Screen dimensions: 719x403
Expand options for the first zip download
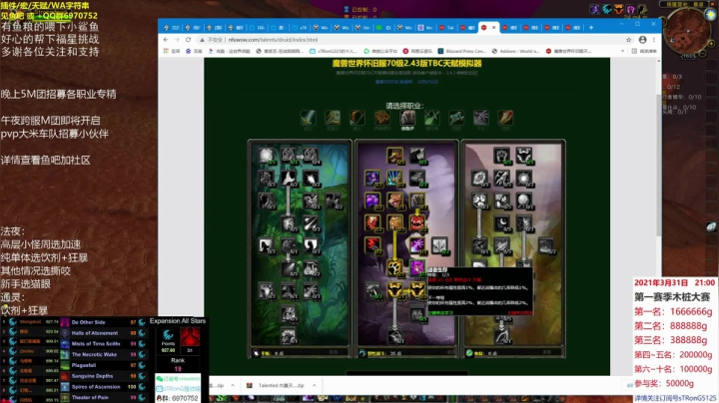pyautogui.click(x=233, y=386)
